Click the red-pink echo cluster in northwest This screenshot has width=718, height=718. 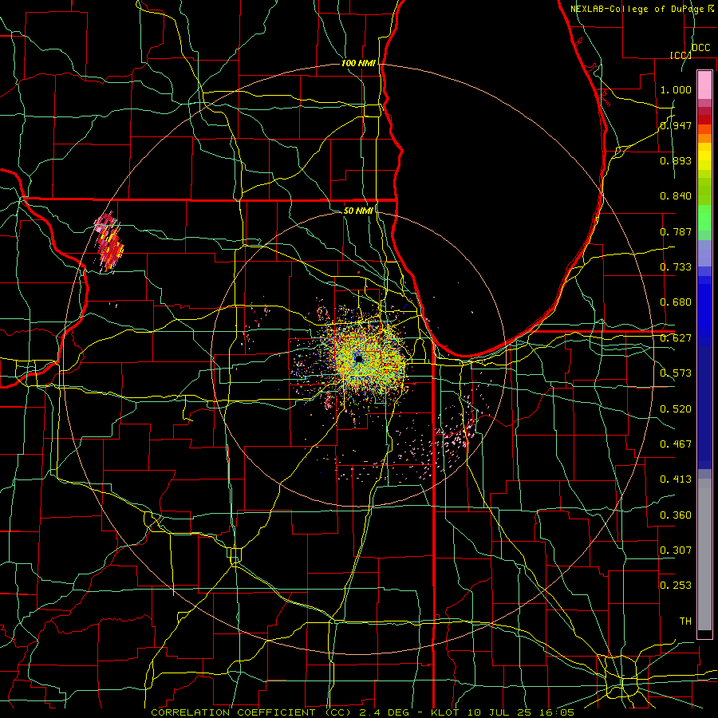coord(109,243)
